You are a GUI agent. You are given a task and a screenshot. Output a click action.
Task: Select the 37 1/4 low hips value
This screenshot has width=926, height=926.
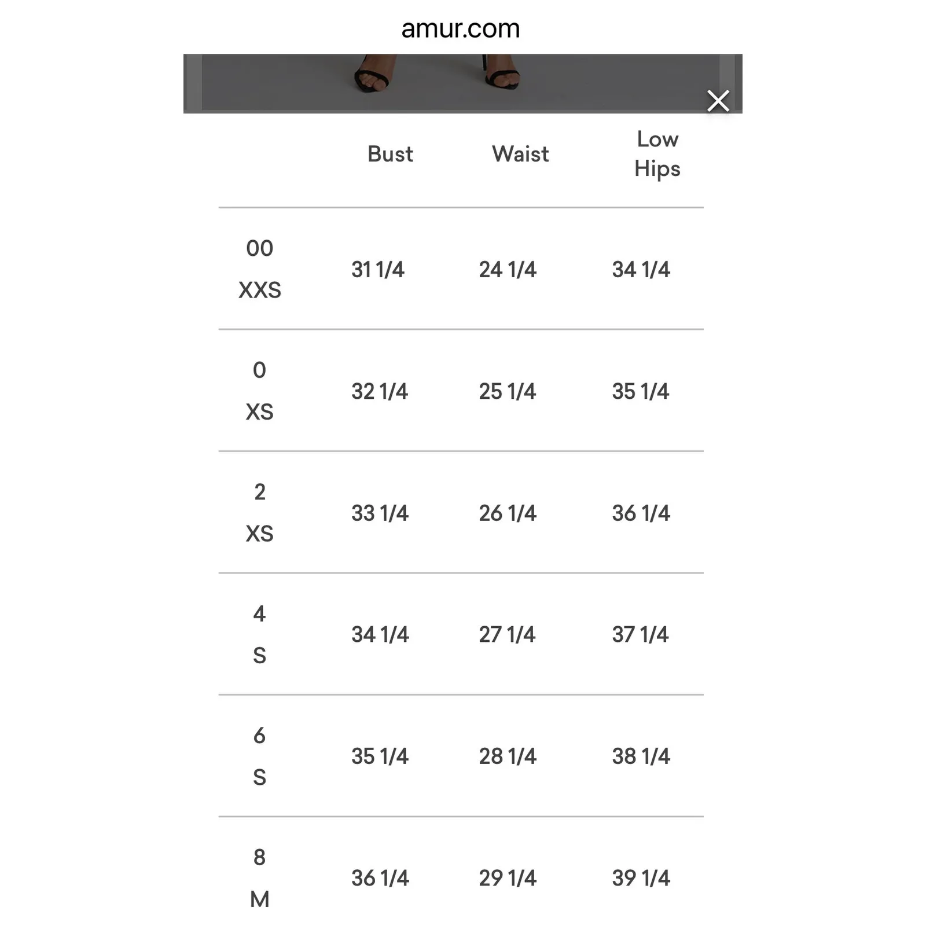(640, 635)
